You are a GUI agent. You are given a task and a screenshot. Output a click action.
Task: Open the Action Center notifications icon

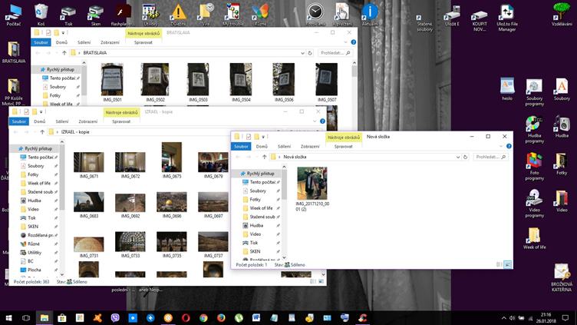tap(565, 317)
